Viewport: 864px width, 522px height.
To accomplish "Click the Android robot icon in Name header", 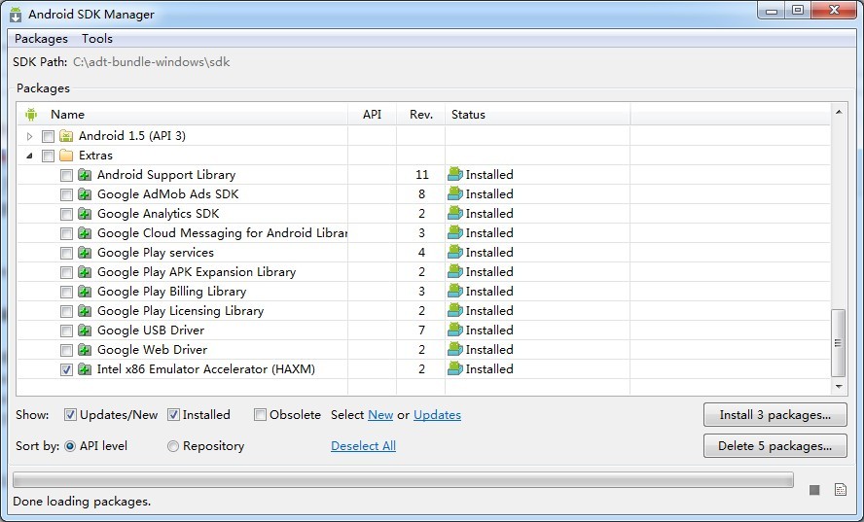I will pyautogui.click(x=31, y=115).
